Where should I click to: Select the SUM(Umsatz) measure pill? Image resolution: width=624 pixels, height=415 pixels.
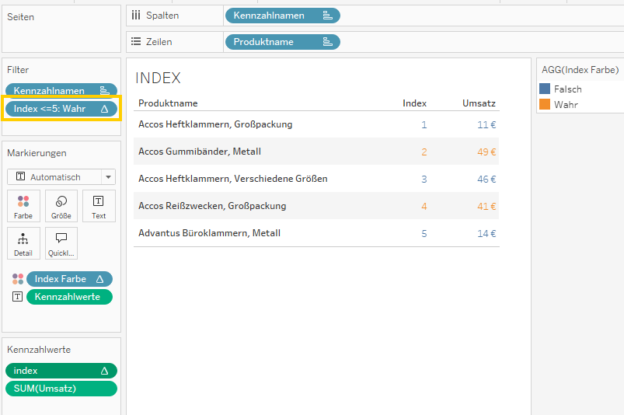[61, 389]
